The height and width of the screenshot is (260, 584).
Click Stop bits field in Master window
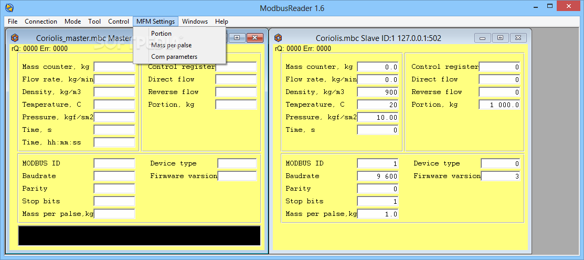coord(114,202)
